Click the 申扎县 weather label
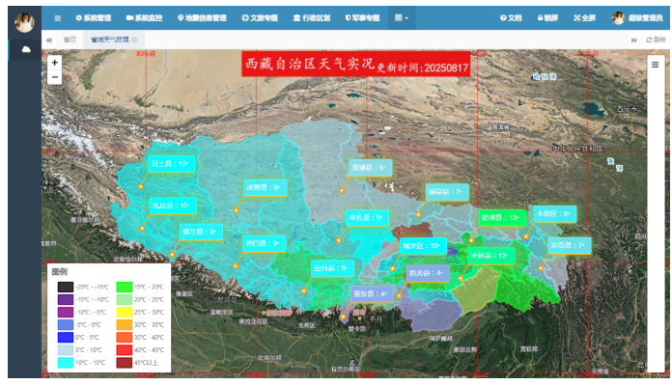Viewport: 672px width, 385px height. click(367, 217)
